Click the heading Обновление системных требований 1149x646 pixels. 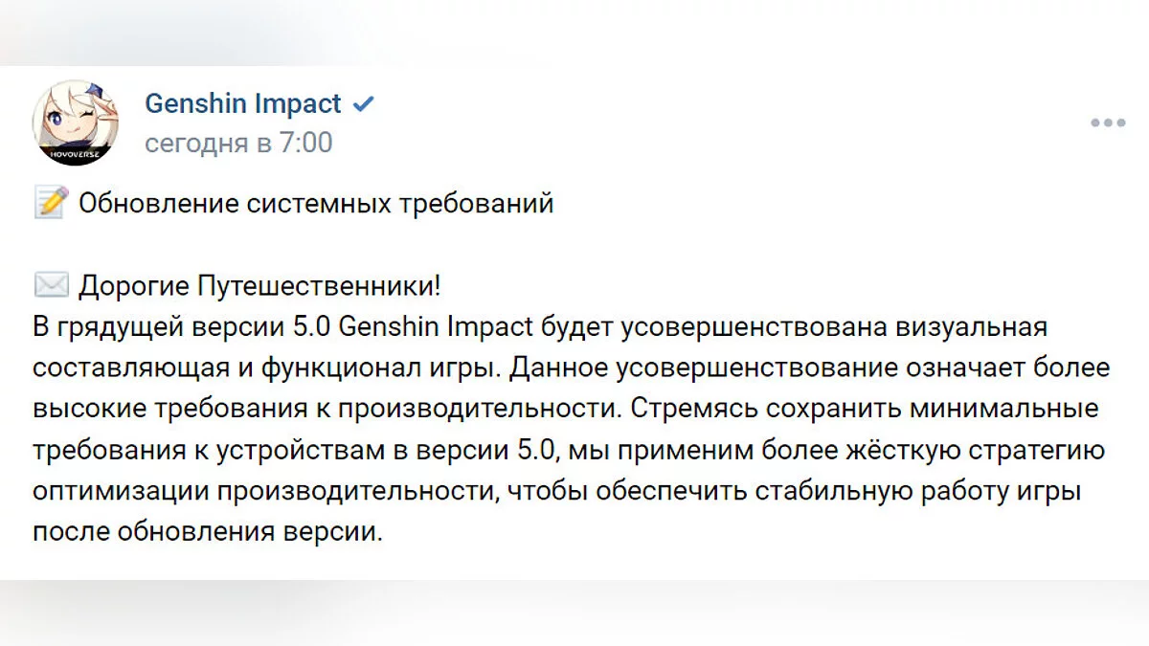(x=316, y=203)
